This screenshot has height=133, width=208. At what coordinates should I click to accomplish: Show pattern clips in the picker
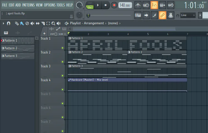coord(6,33)
